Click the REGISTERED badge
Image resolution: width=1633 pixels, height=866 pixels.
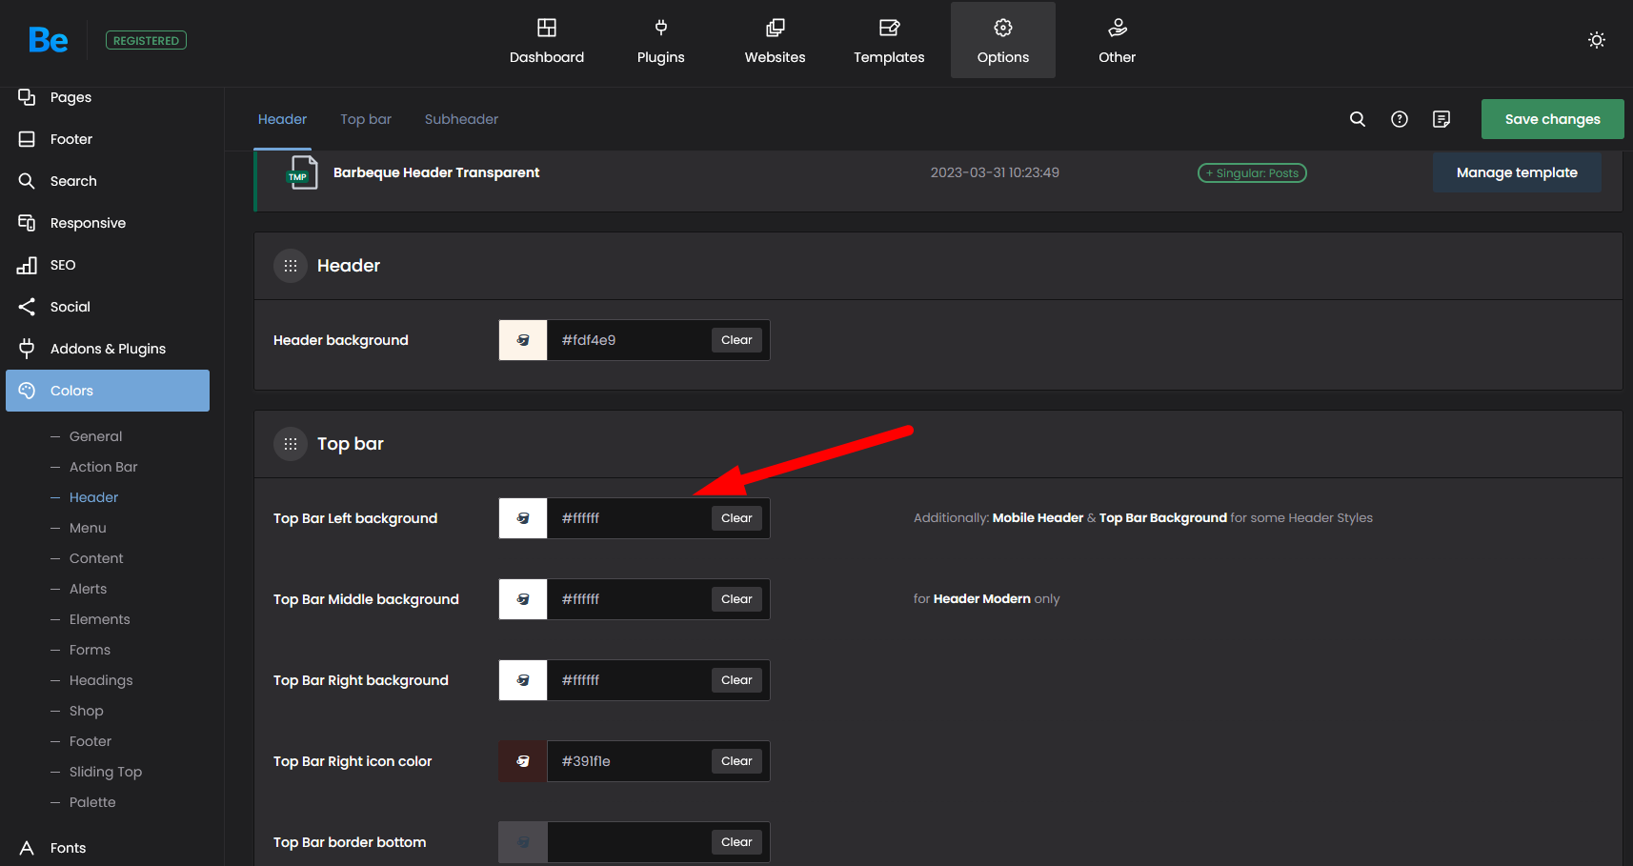[146, 40]
